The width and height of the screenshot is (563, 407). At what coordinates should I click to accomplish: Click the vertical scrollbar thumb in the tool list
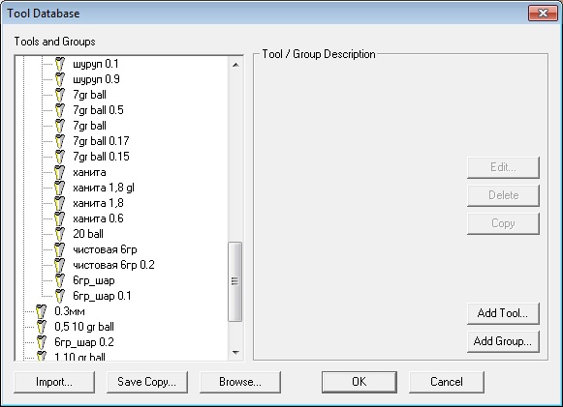pyautogui.click(x=235, y=281)
